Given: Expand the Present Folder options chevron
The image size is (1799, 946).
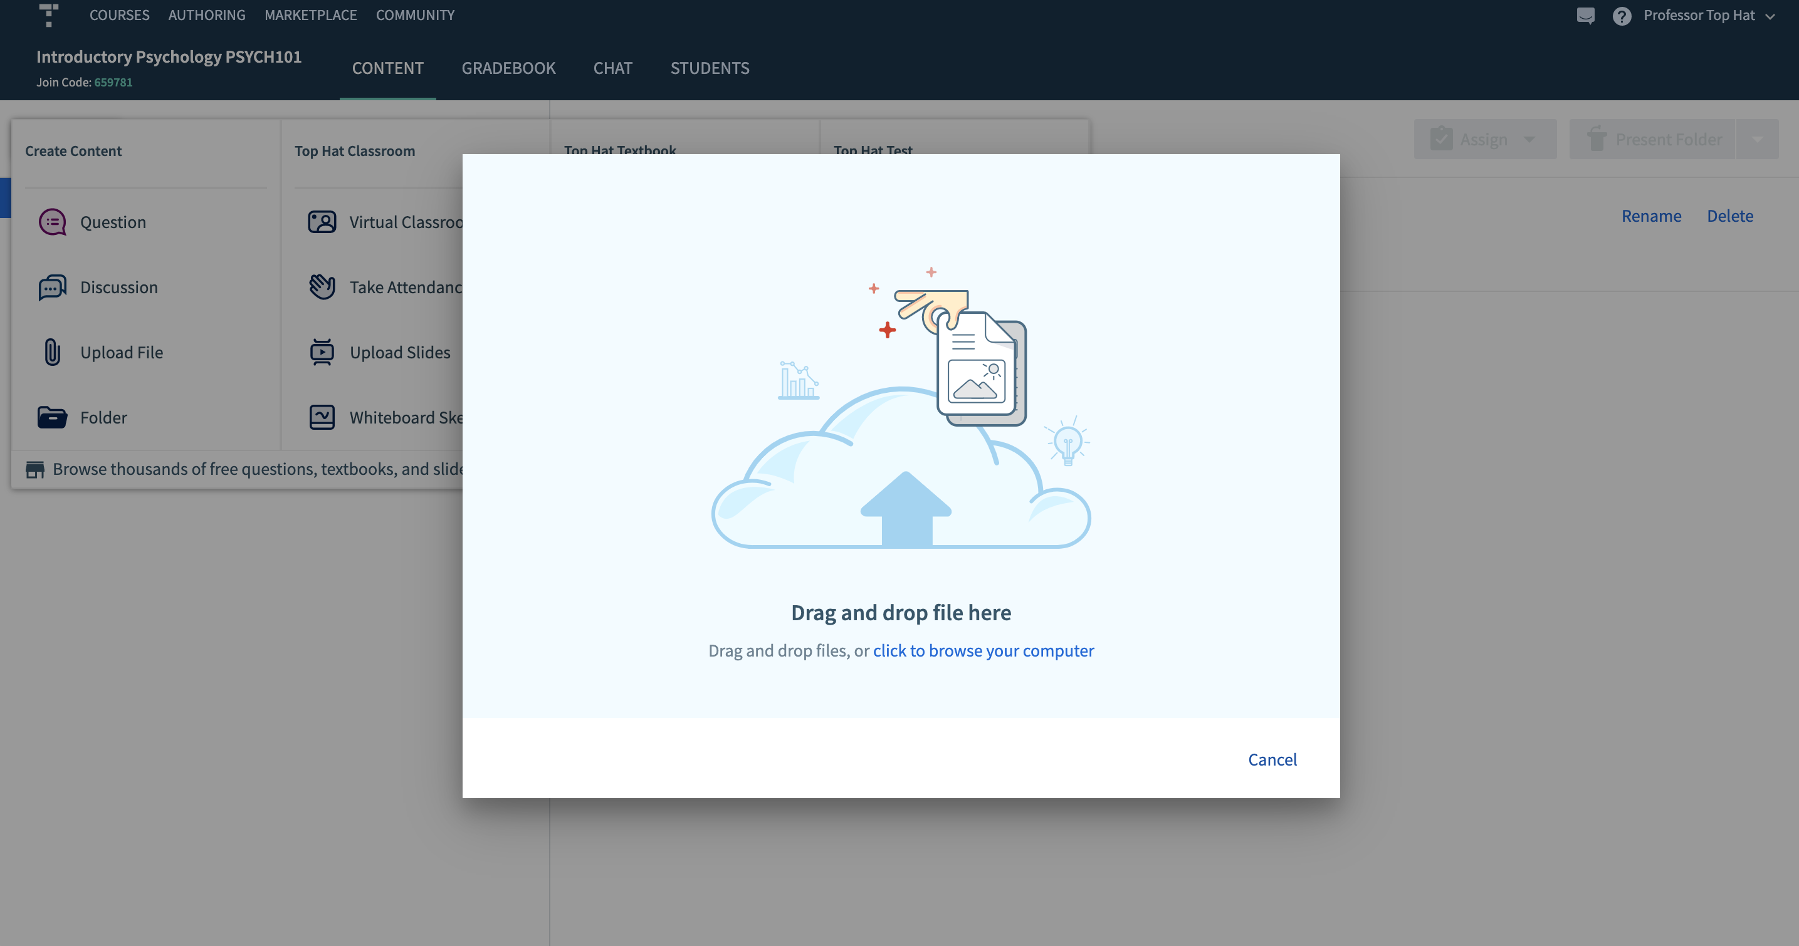Looking at the screenshot, I should [1759, 139].
